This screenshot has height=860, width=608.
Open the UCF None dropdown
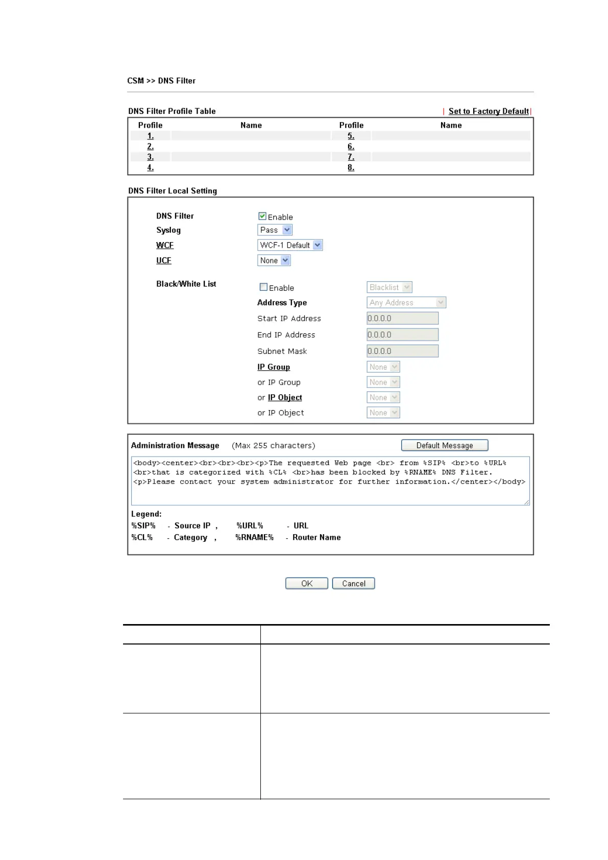tap(274, 260)
